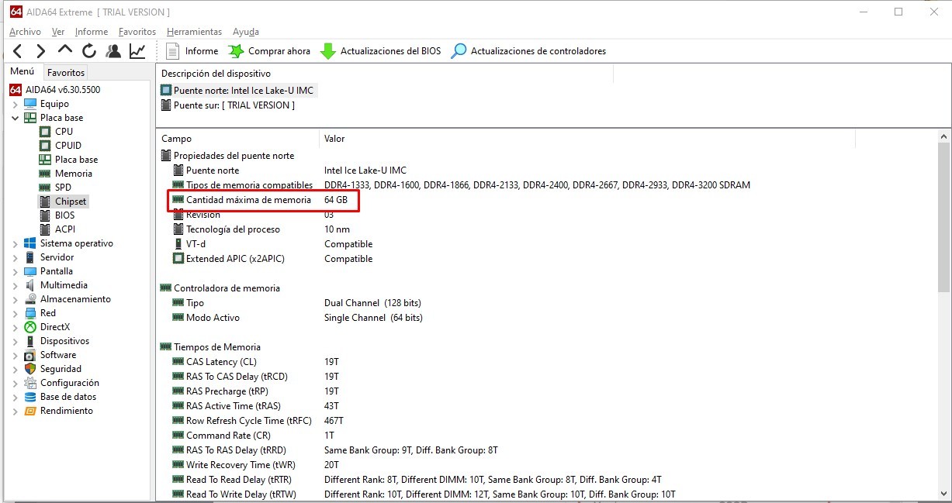Image resolution: width=952 pixels, height=503 pixels.
Task: Select the SPD icon in tree
Action: click(45, 188)
